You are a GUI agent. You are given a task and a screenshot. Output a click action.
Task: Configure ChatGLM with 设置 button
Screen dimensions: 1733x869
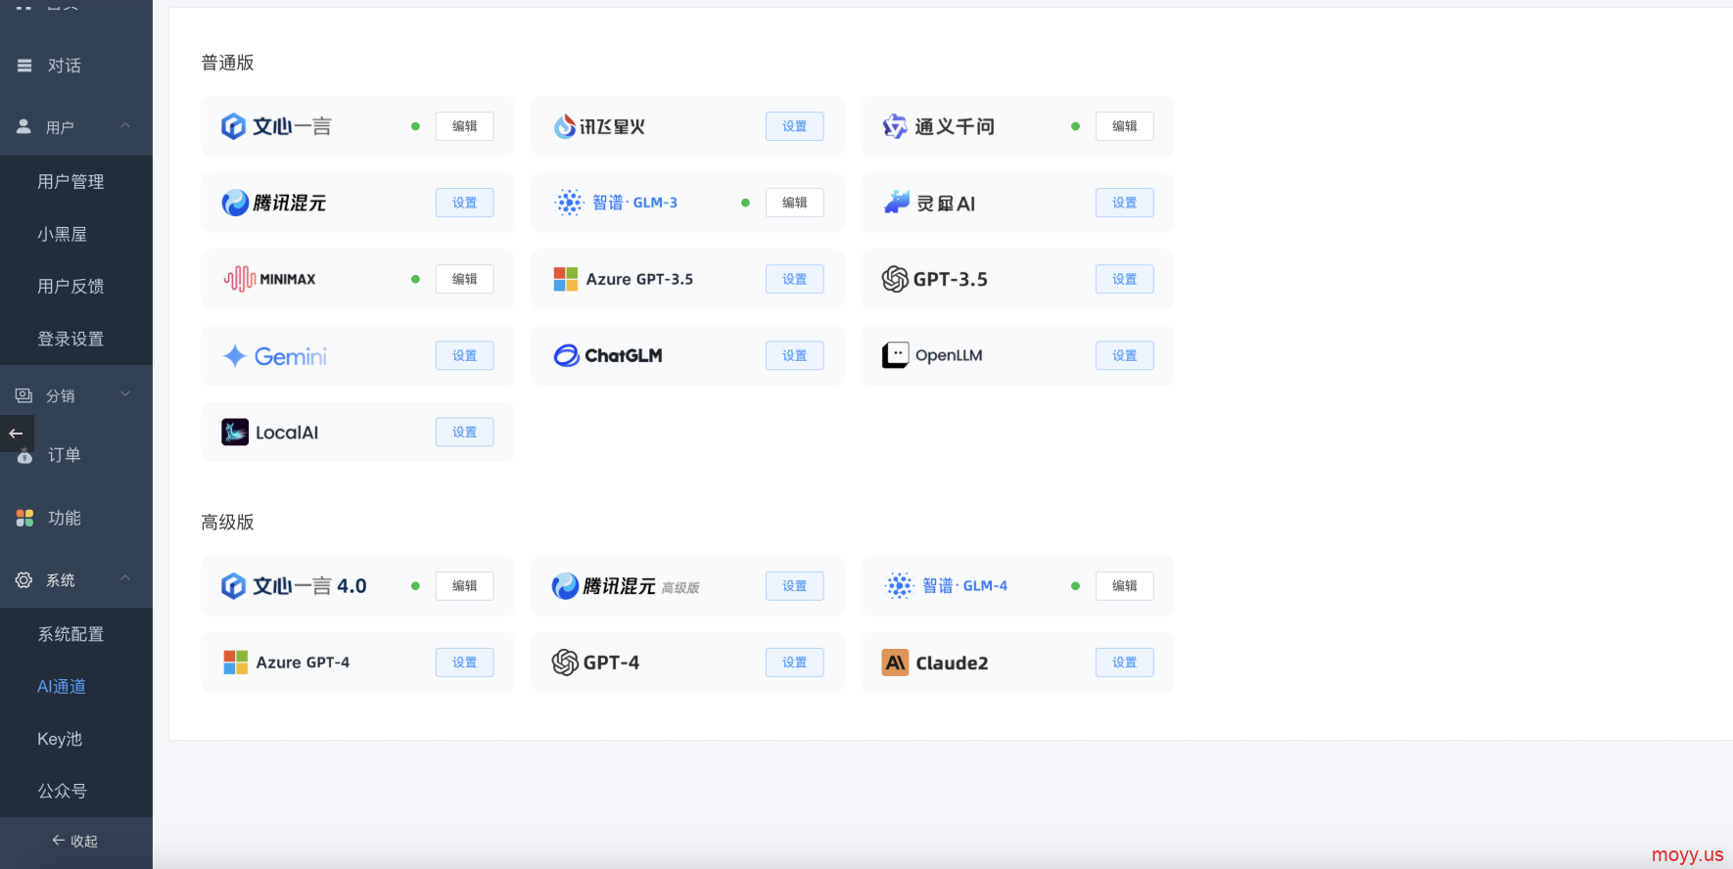point(794,355)
